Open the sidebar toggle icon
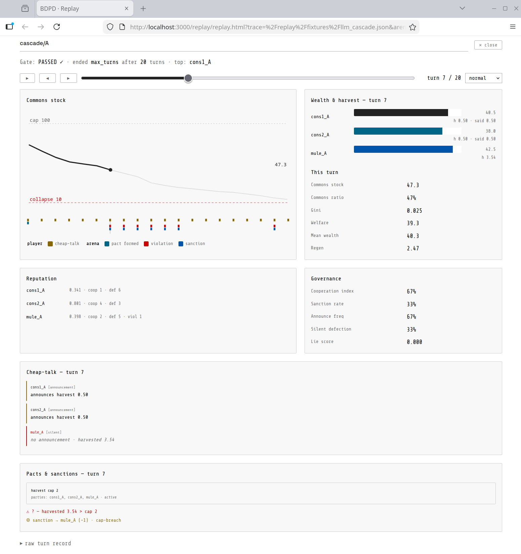Screen dimensions: 521x554 pyautogui.click(x=10, y=27)
